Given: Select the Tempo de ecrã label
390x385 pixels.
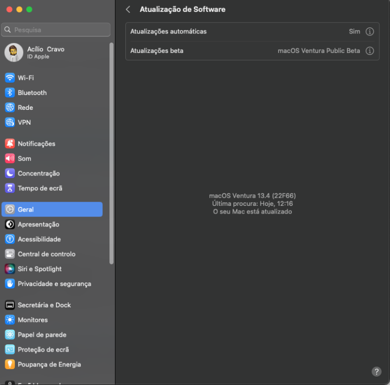Looking at the screenshot, I should [x=40, y=188].
